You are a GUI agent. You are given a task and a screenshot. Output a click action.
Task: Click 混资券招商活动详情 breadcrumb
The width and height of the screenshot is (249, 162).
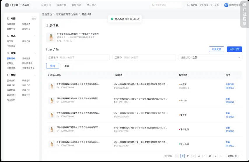(x=67, y=15)
